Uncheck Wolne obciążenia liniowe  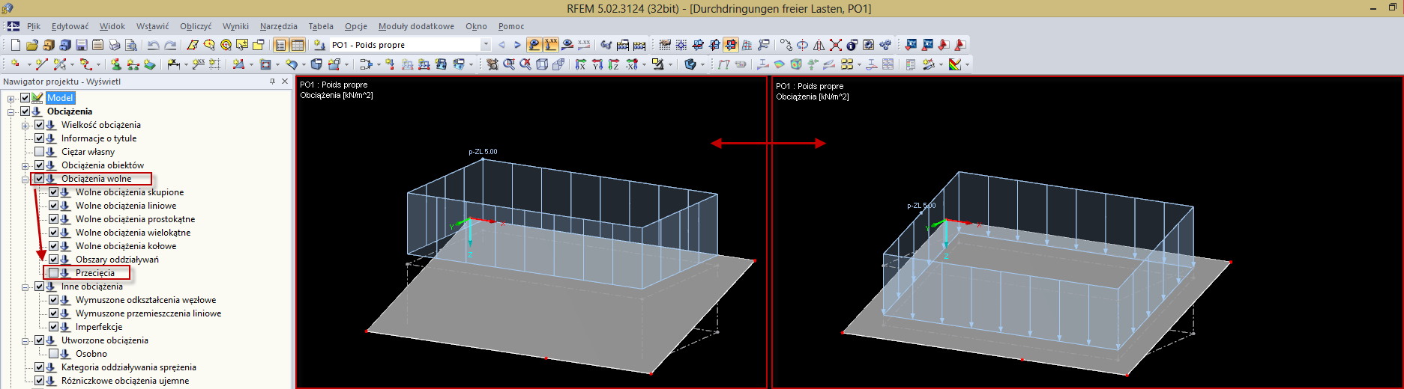(x=54, y=206)
